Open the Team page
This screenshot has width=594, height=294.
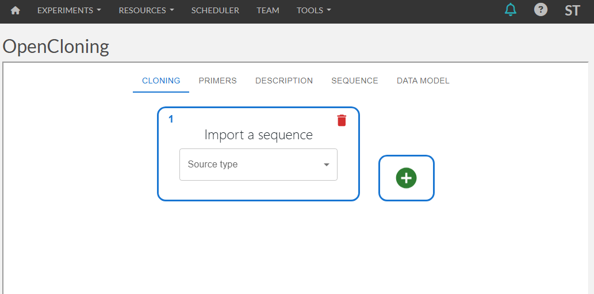coord(268,10)
